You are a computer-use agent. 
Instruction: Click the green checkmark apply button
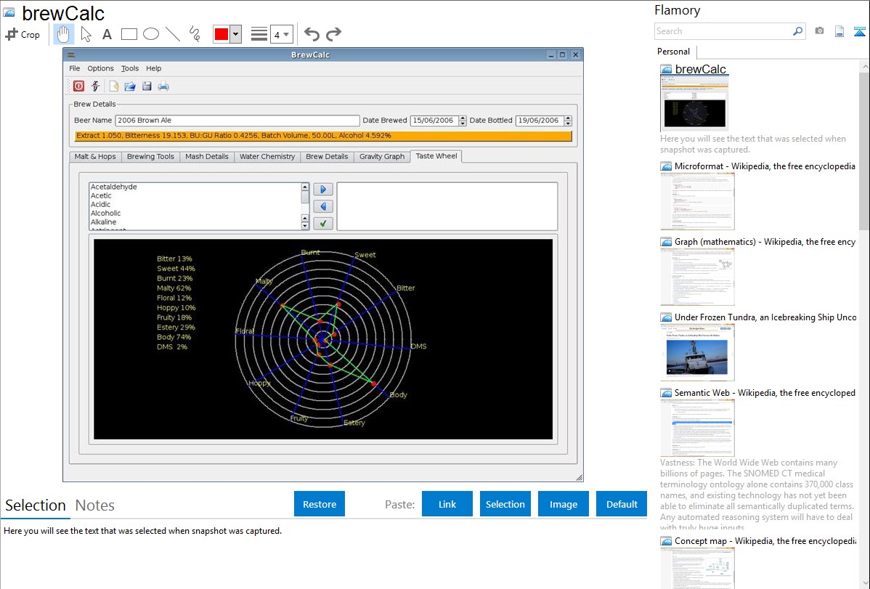click(323, 223)
